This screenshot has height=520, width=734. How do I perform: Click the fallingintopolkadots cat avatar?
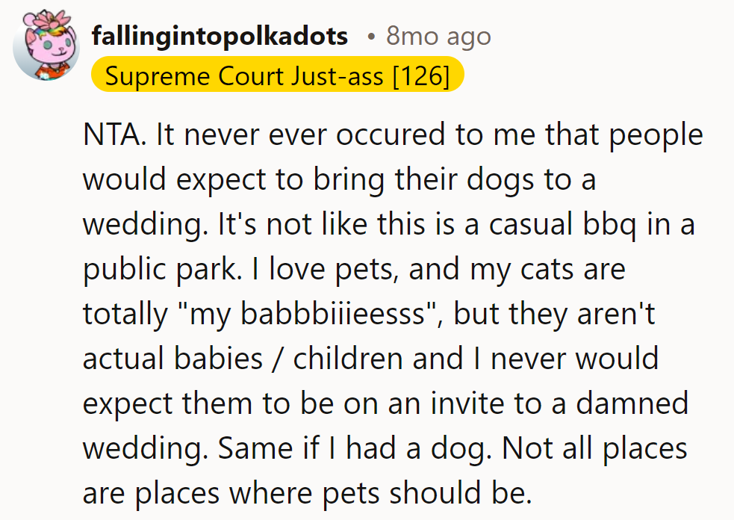pos(46,46)
